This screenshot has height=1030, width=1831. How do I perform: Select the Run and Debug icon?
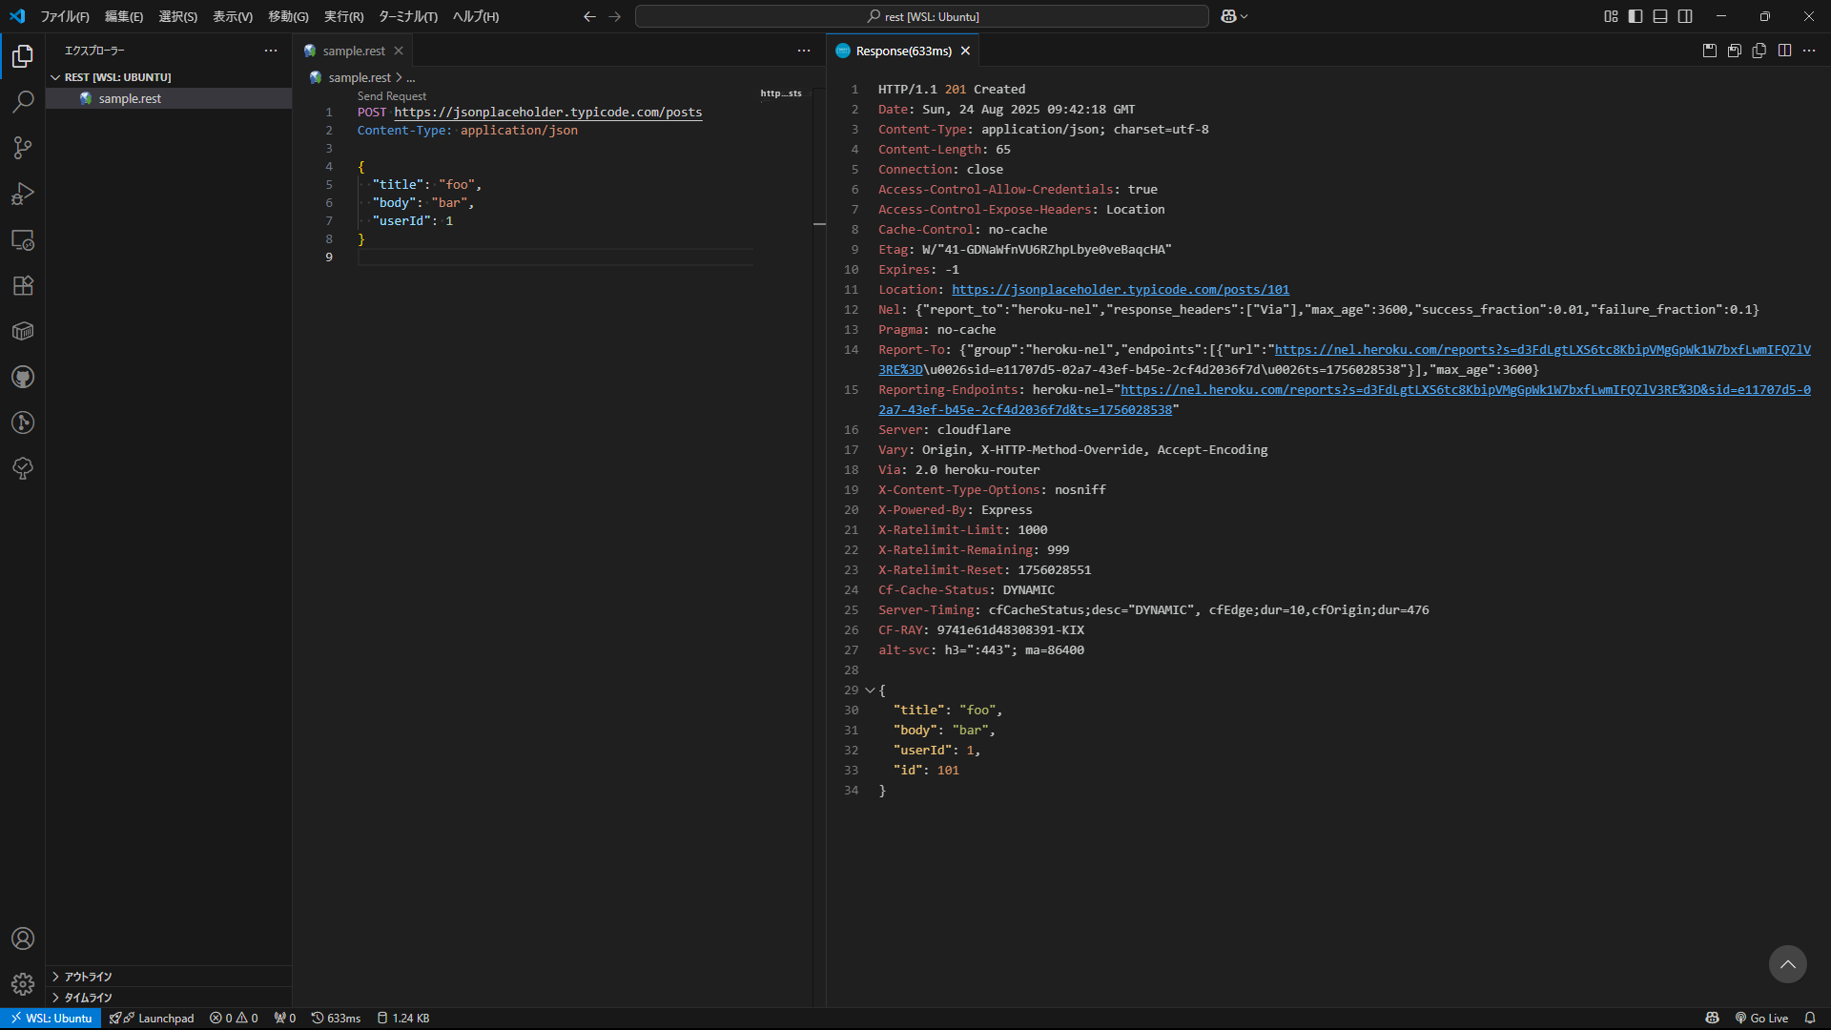click(23, 195)
